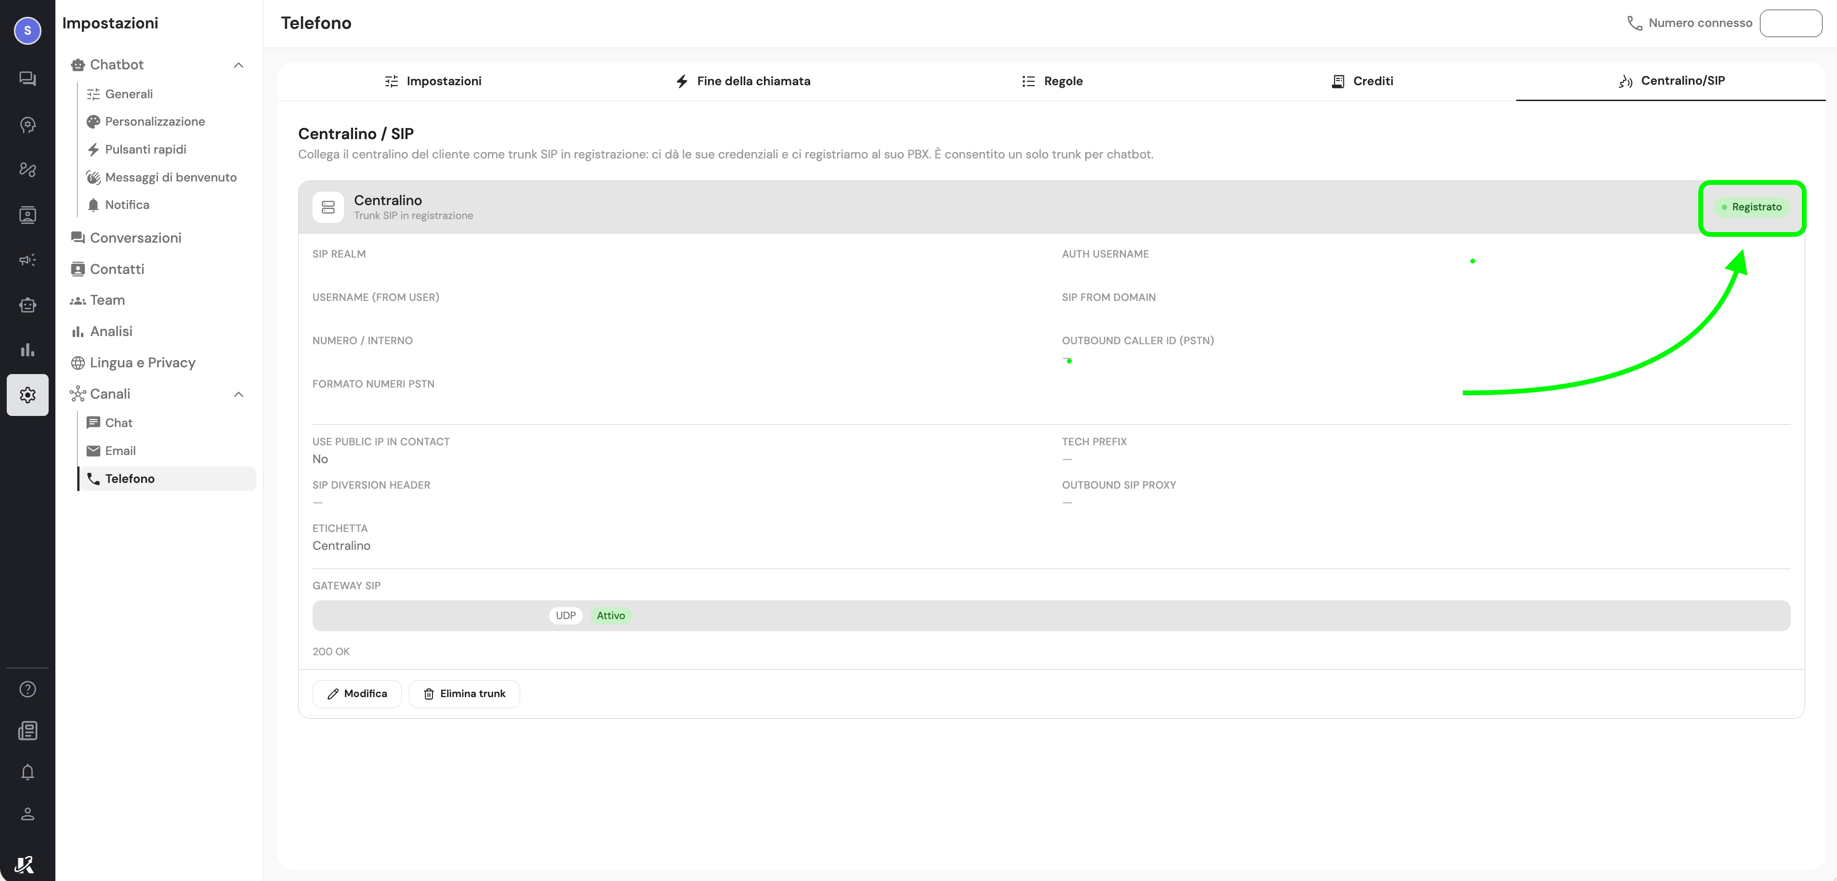This screenshot has width=1837, height=881.
Task: Switch to the Impostazioni tab
Action: pyautogui.click(x=433, y=81)
